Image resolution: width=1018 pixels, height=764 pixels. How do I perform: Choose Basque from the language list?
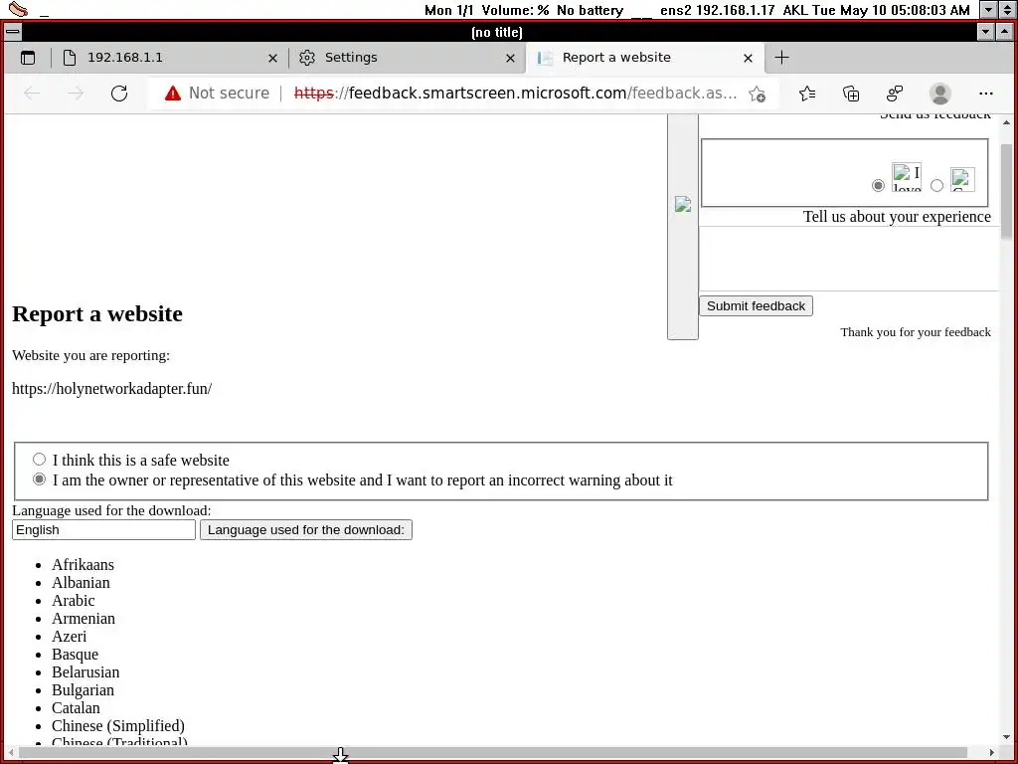coord(76,655)
